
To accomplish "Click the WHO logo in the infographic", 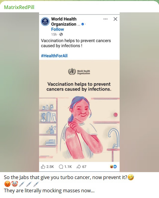I will [x=79, y=72].
